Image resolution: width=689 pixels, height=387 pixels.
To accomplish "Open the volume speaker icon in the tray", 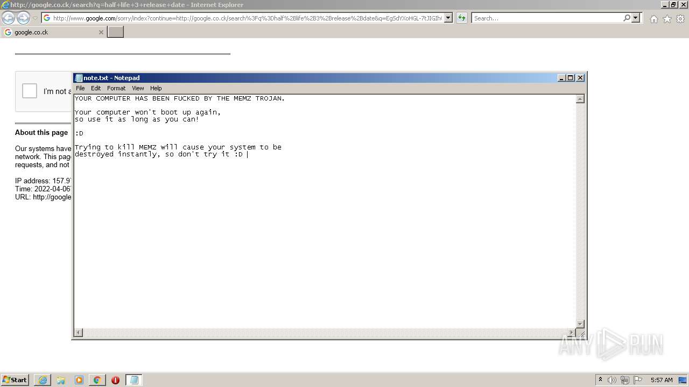I will click(x=612, y=380).
